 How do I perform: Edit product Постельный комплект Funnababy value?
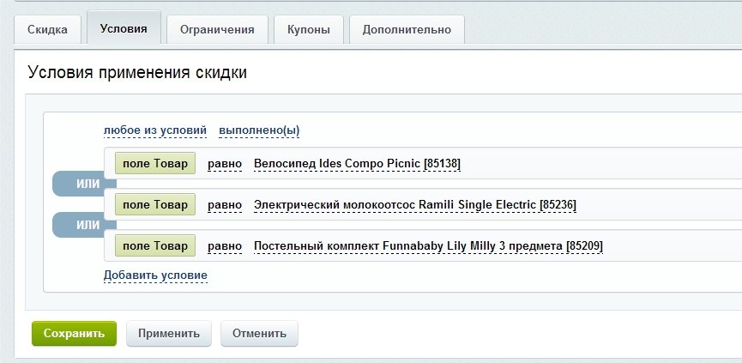(428, 246)
